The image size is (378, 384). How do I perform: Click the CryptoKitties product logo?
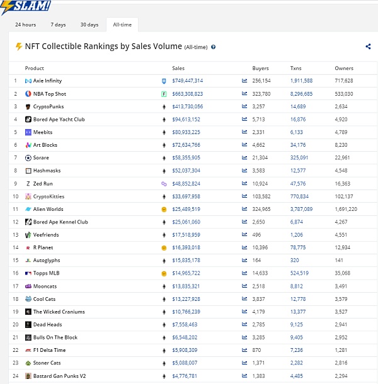tap(28, 196)
